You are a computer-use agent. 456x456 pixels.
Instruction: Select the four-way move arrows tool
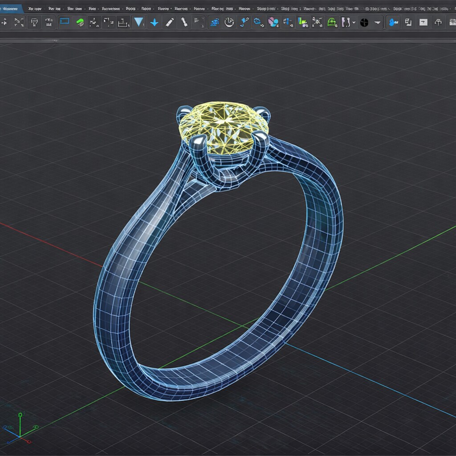click(4, 22)
